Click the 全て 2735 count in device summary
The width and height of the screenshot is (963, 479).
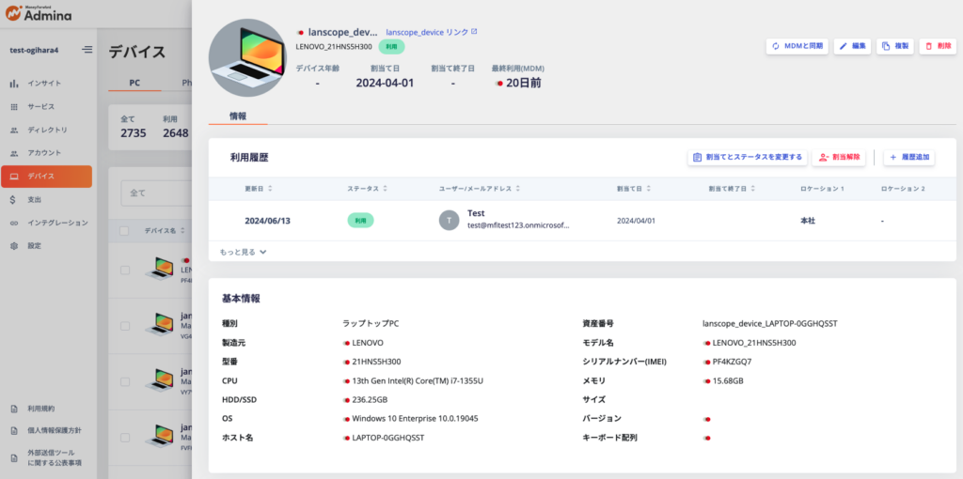pos(134,128)
